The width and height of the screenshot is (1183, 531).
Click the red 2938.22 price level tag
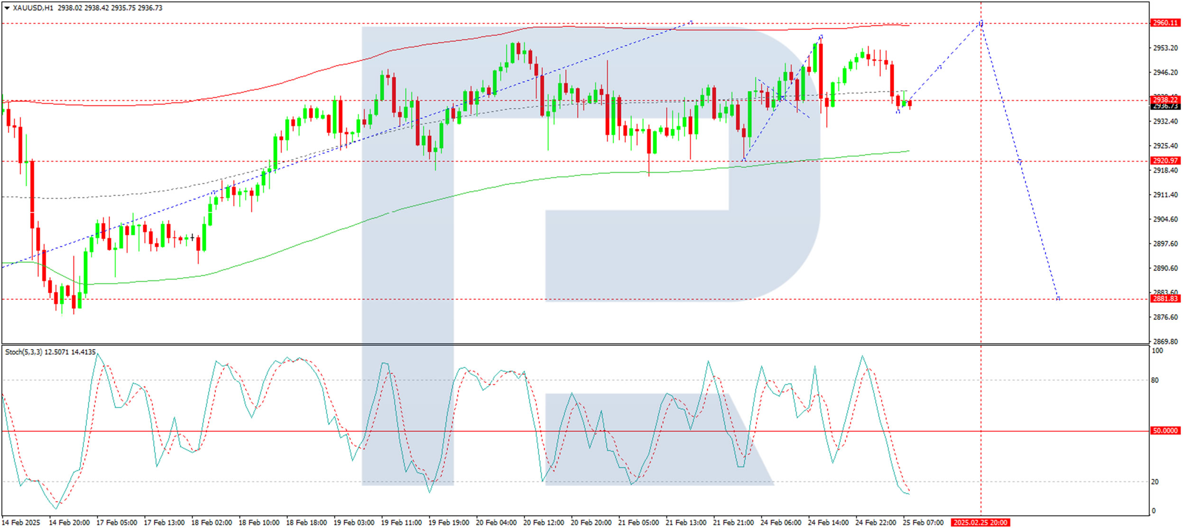point(1165,99)
